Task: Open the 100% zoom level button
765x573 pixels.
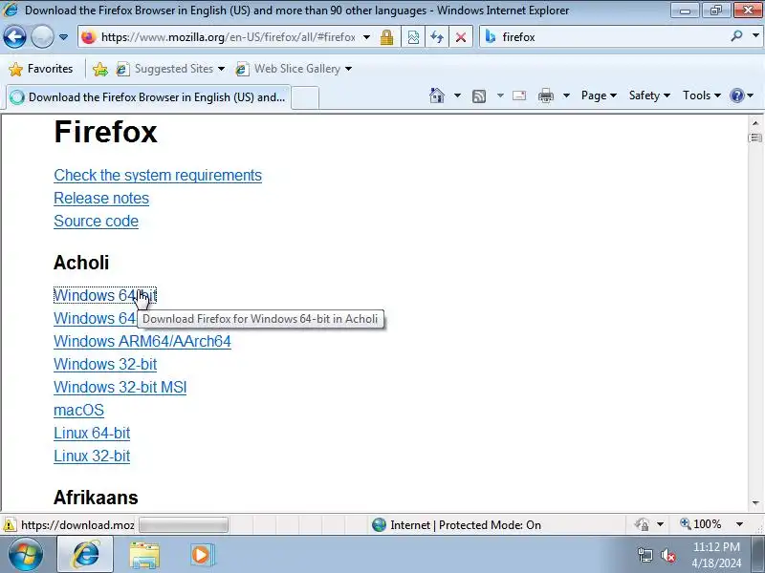Action: point(701,524)
